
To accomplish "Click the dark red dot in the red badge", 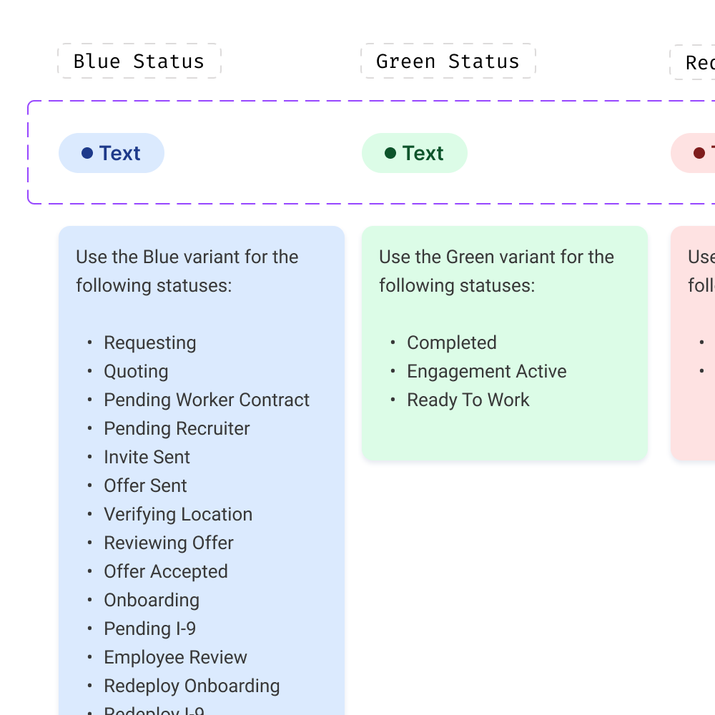I will [699, 153].
